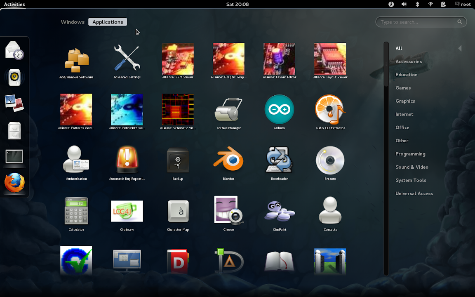The height and width of the screenshot is (297, 475).
Task: Open the Bluetooth menu
Action: (417, 4)
